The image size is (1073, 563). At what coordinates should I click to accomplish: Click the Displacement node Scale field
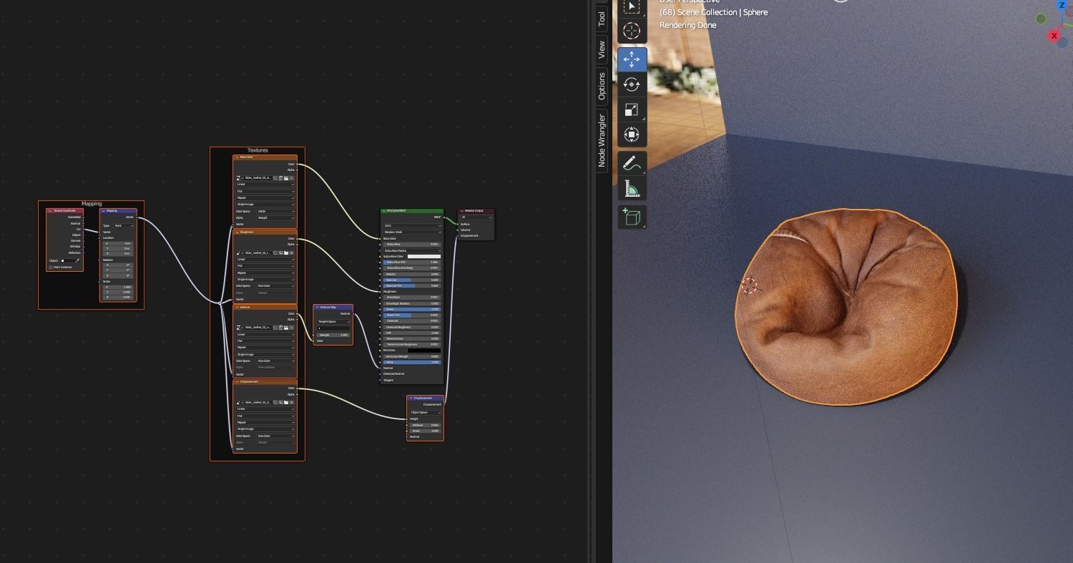click(x=425, y=431)
